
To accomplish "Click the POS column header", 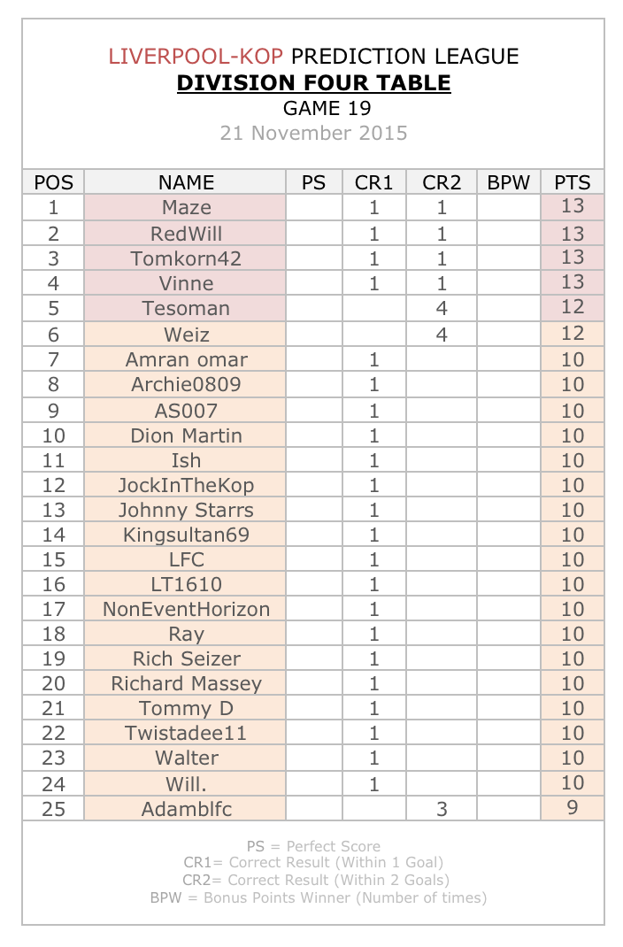I will [54, 182].
